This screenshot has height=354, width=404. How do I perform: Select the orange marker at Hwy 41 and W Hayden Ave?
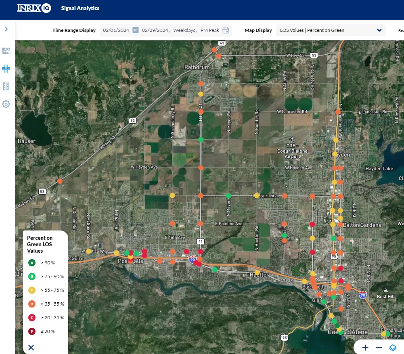(x=201, y=168)
